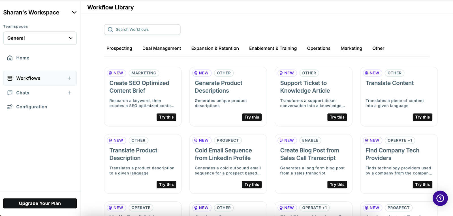453x216 pixels.
Task: Open Find Company Tech Providers title
Action: coord(392,154)
